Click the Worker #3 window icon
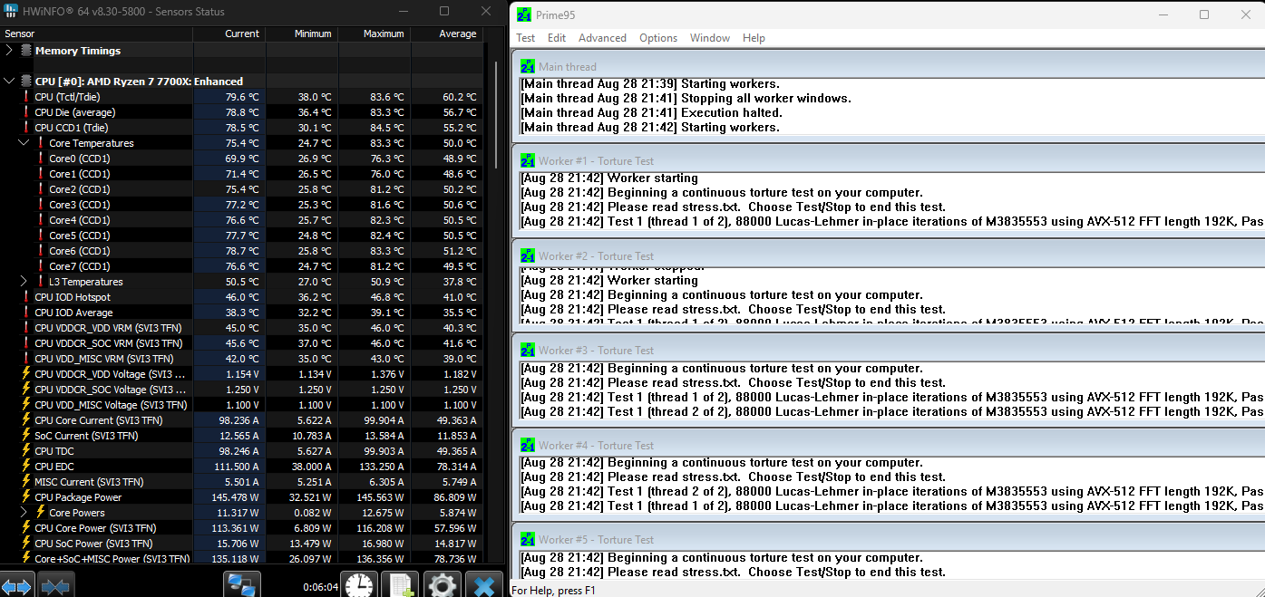Image resolution: width=1265 pixels, height=597 pixels. click(528, 350)
